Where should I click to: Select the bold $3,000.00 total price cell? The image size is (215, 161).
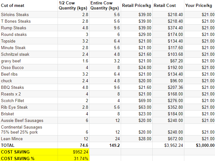[x=200, y=145]
